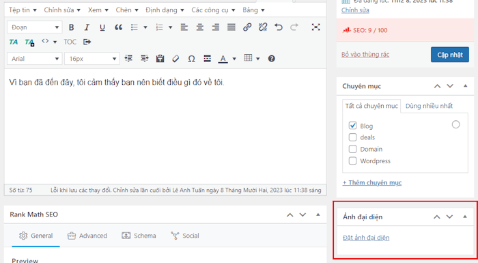Open bulleted list style dropdown arrow

tap(145, 27)
